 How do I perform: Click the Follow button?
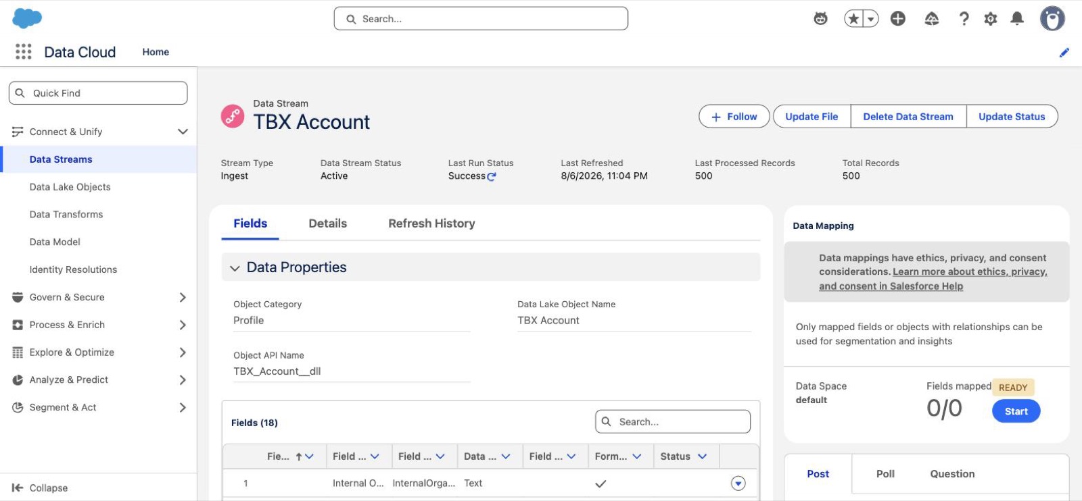click(x=734, y=117)
